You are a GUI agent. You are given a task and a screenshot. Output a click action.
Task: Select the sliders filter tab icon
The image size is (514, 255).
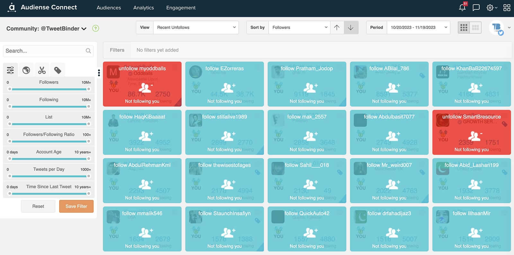(10, 70)
